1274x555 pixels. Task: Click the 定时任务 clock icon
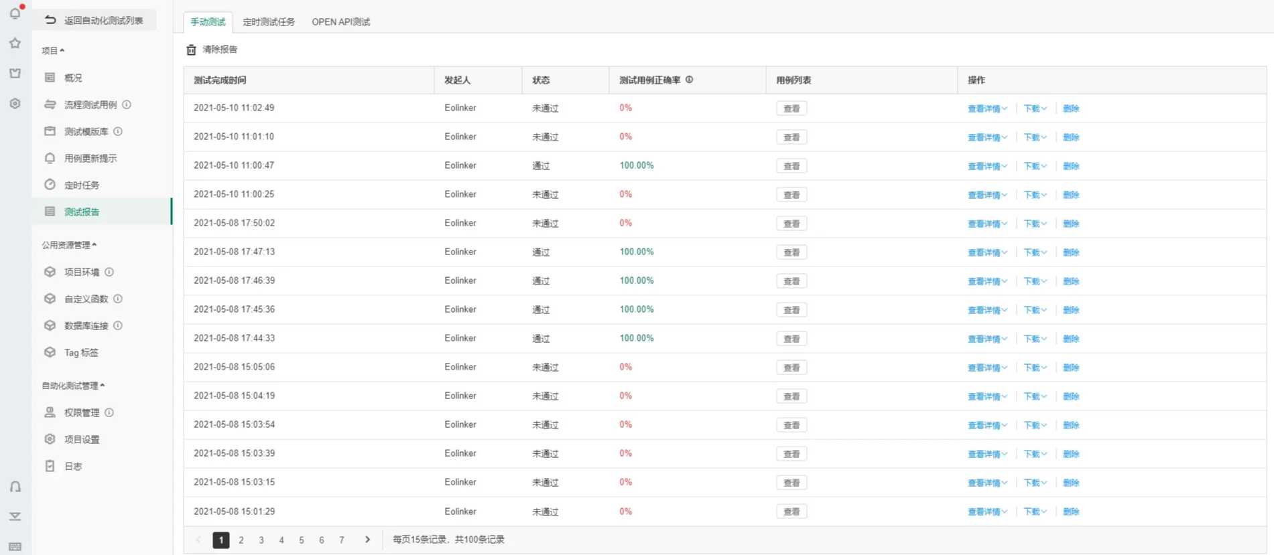coord(50,185)
